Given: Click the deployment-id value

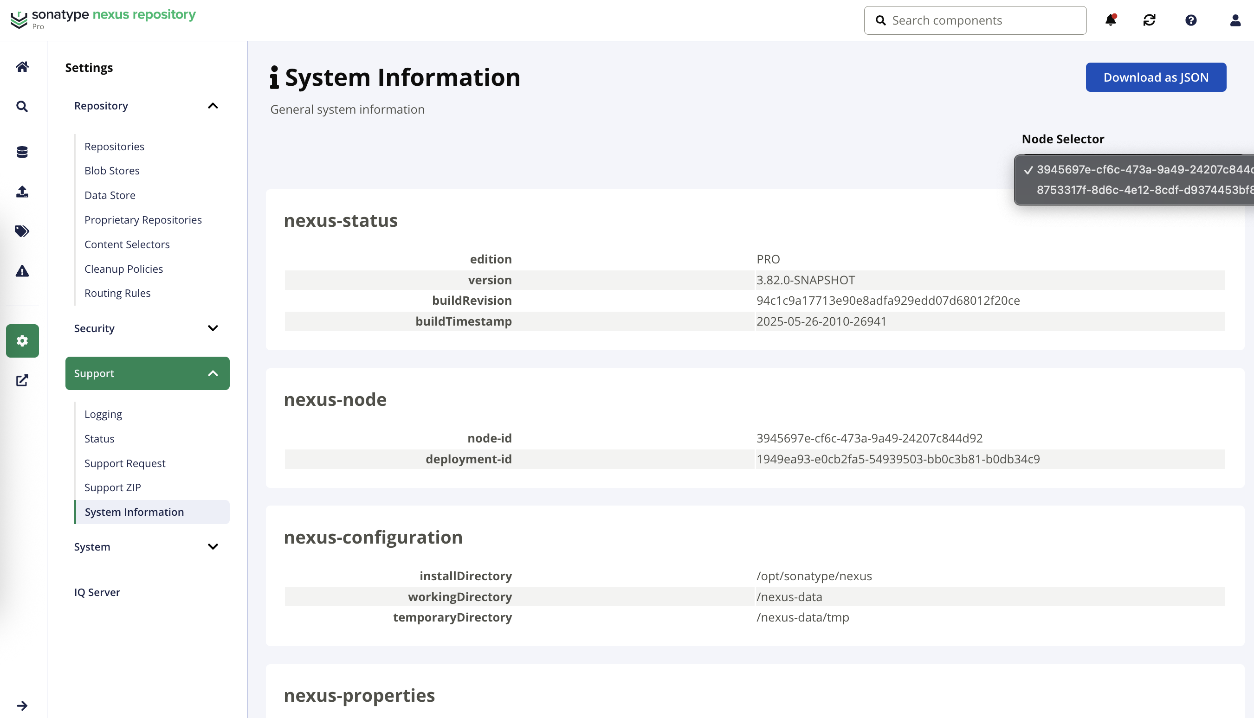Looking at the screenshot, I should (898, 459).
